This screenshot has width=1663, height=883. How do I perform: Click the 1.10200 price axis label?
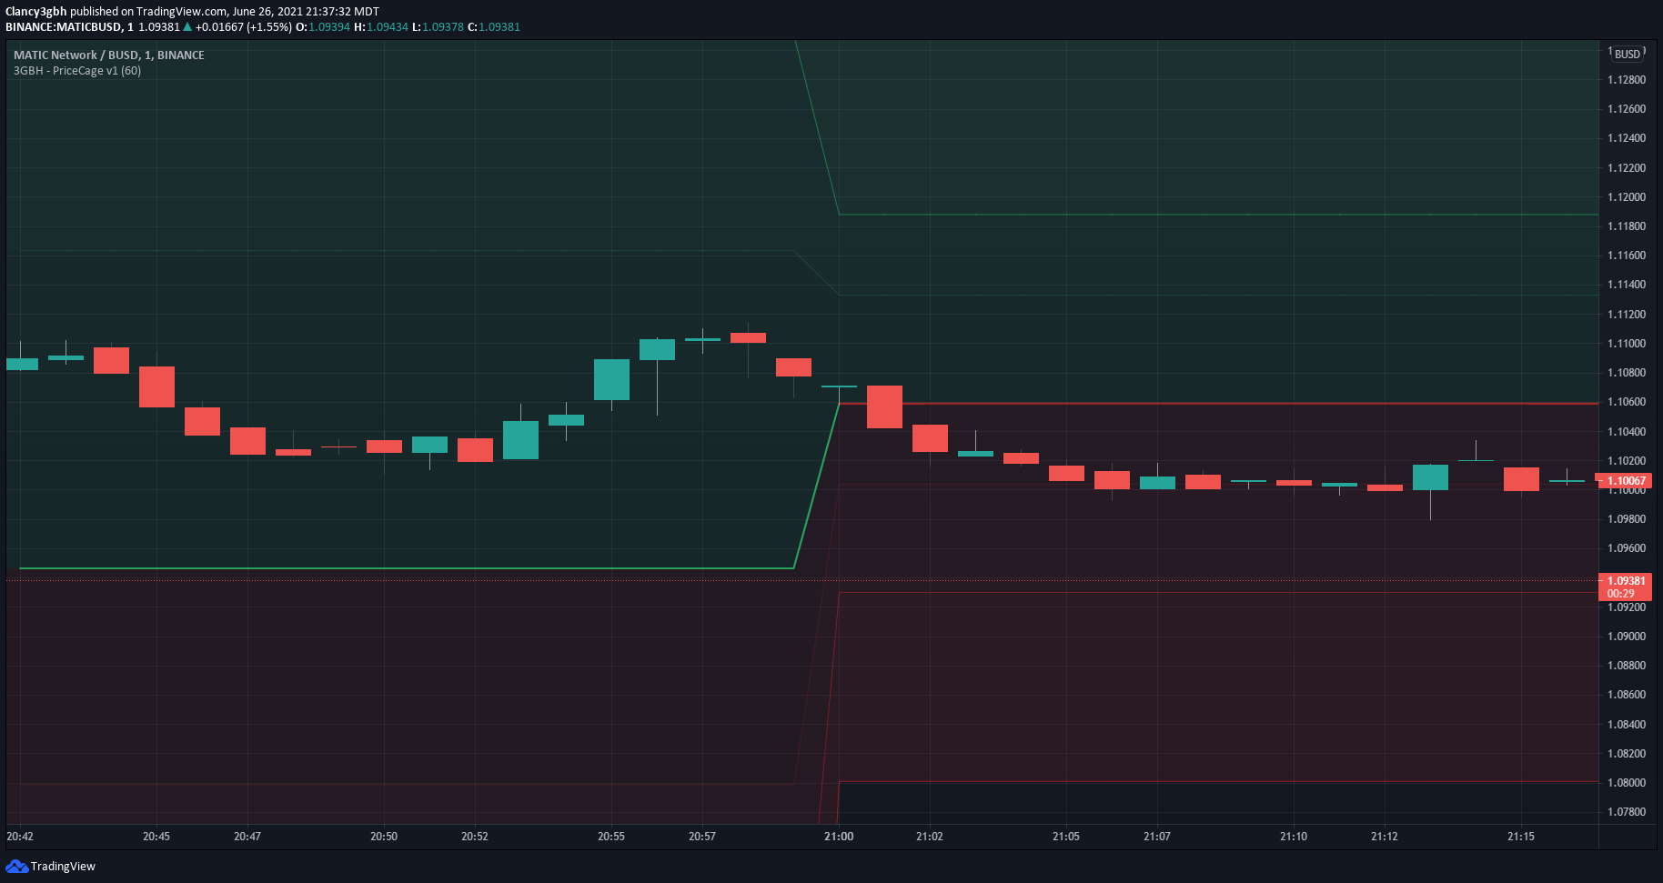pos(1627,461)
